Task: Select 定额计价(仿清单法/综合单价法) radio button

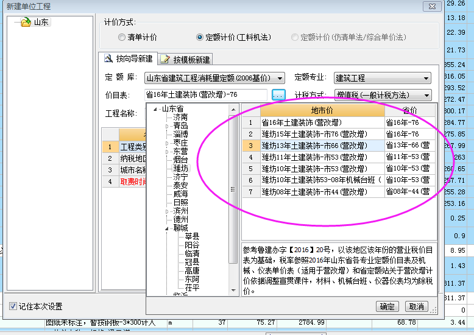Action: [295, 37]
